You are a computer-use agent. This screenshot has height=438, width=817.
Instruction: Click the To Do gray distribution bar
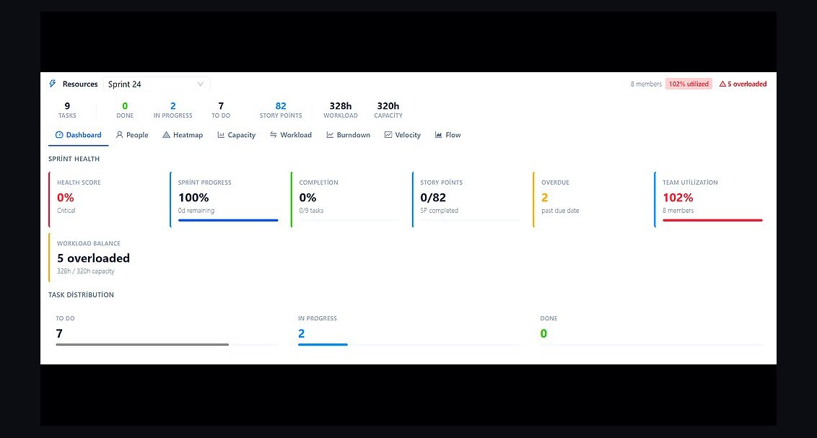pos(142,344)
